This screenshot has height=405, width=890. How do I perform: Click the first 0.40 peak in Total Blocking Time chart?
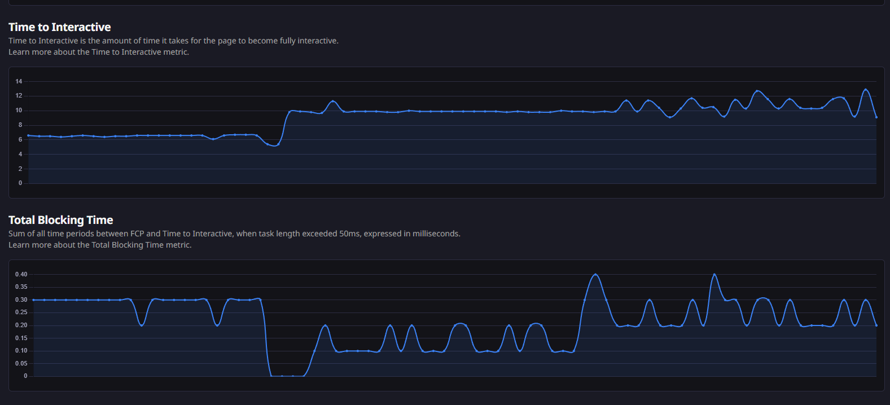click(x=595, y=275)
